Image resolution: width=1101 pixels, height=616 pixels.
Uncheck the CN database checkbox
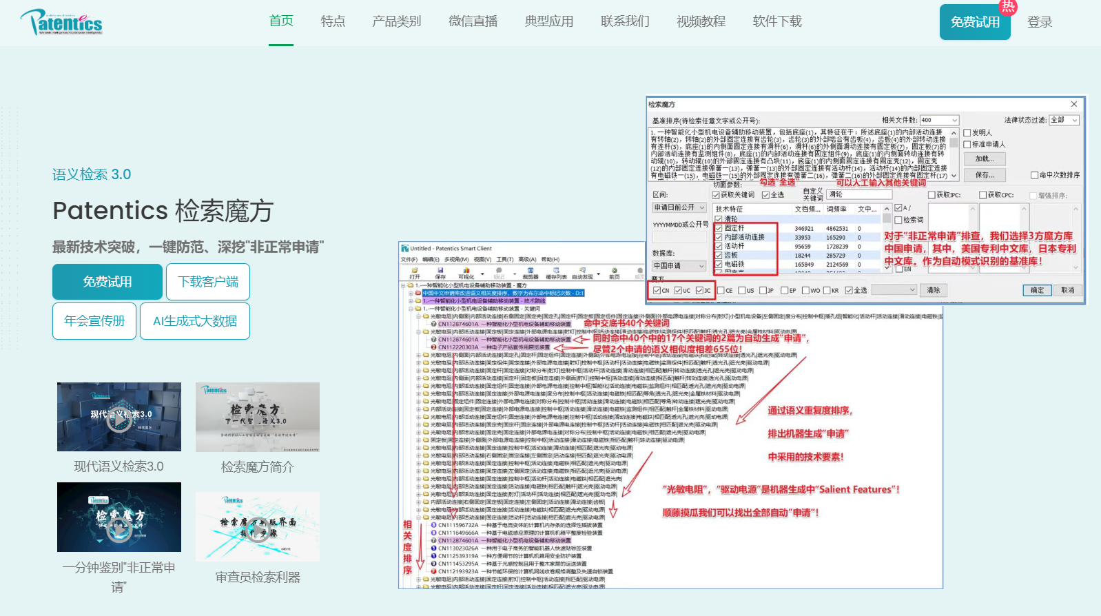coord(657,290)
